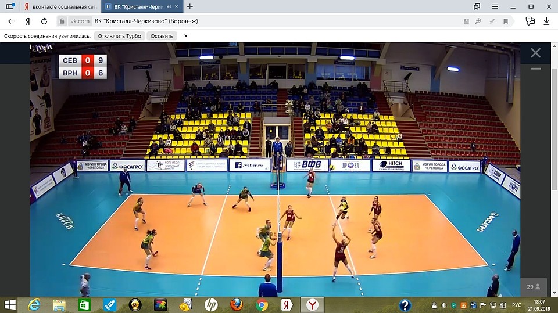Toggle reader mode icon in address bar
The image size is (558, 313).
tap(466, 21)
